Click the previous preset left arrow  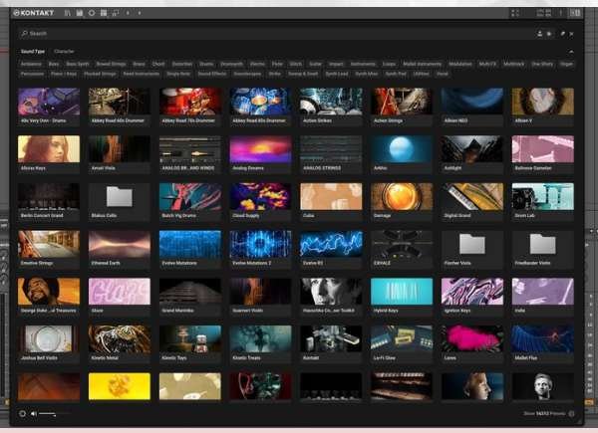[128, 13]
